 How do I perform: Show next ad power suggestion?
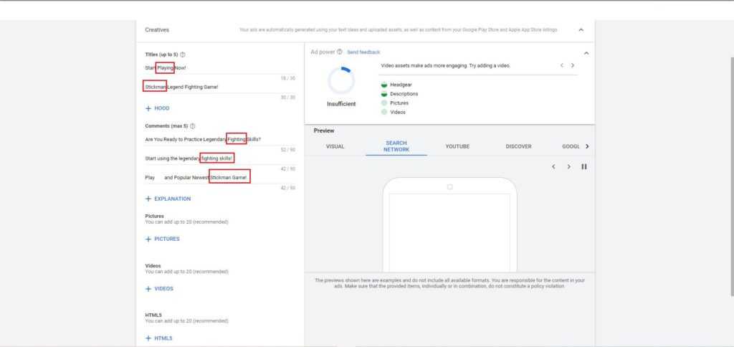[572, 65]
